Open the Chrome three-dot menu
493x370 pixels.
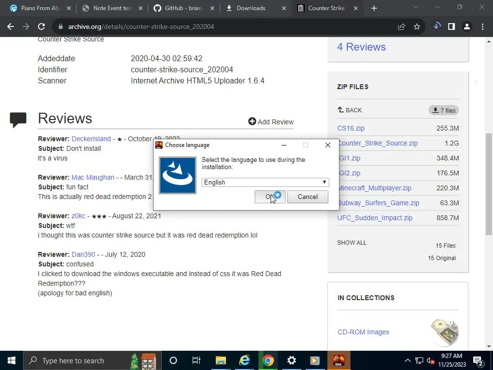tap(482, 27)
